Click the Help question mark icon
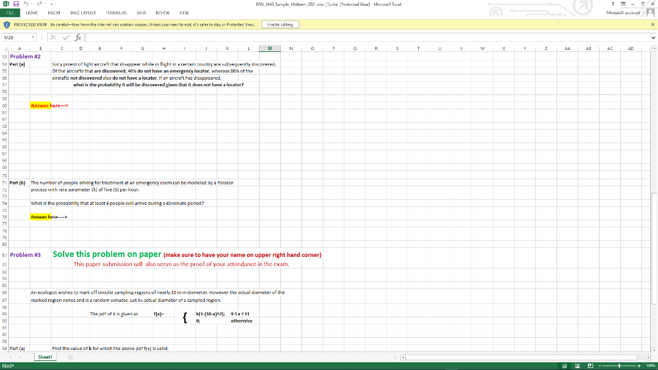The height and width of the screenshot is (370, 658). 612,4
